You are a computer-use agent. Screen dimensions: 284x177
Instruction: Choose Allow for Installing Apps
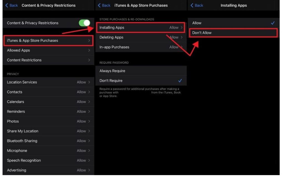coord(234,23)
